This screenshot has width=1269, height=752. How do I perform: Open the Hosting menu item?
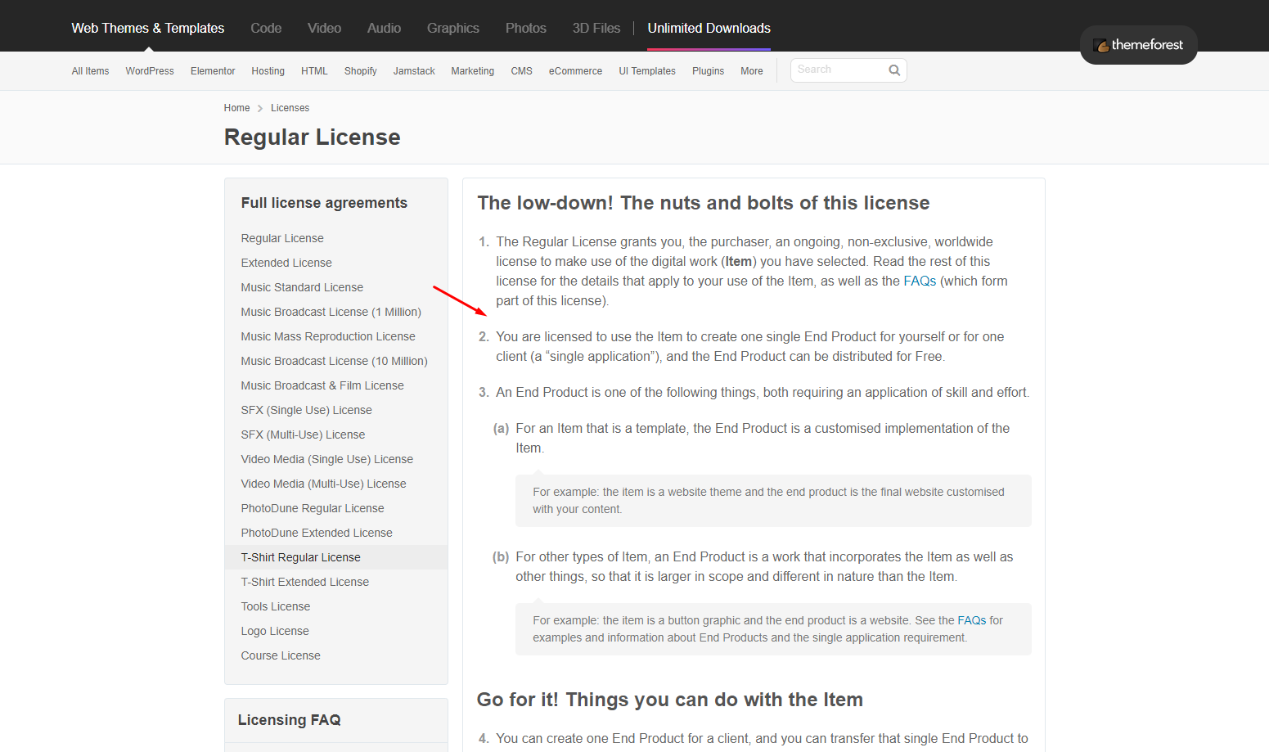[268, 71]
